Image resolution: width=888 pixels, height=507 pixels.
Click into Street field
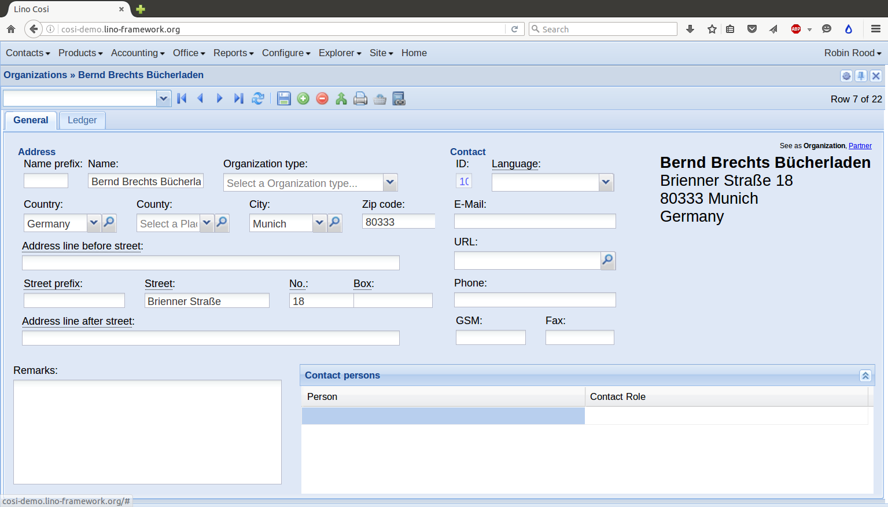click(207, 300)
